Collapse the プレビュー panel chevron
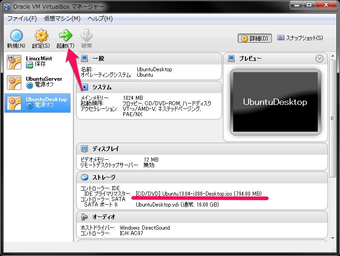Screen dimensions: 340x256 pyautogui.click(x=320, y=59)
